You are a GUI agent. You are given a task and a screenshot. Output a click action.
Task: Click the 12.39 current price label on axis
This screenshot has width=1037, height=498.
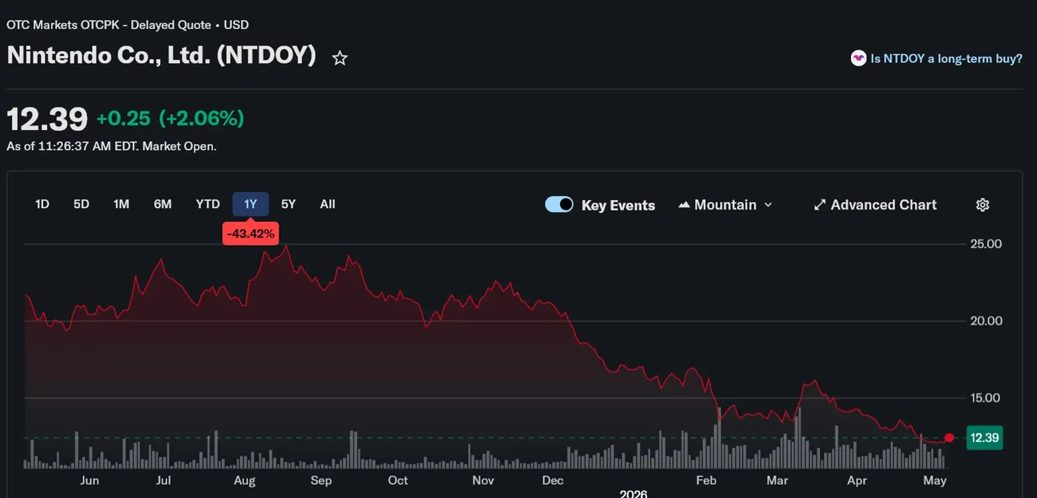(x=985, y=438)
